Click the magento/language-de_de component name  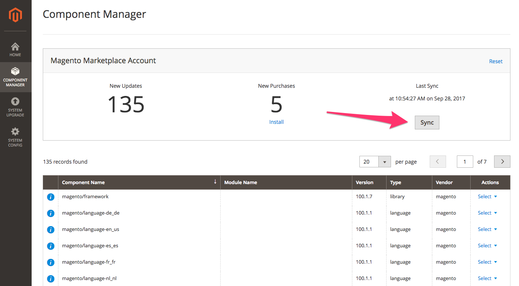point(91,213)
